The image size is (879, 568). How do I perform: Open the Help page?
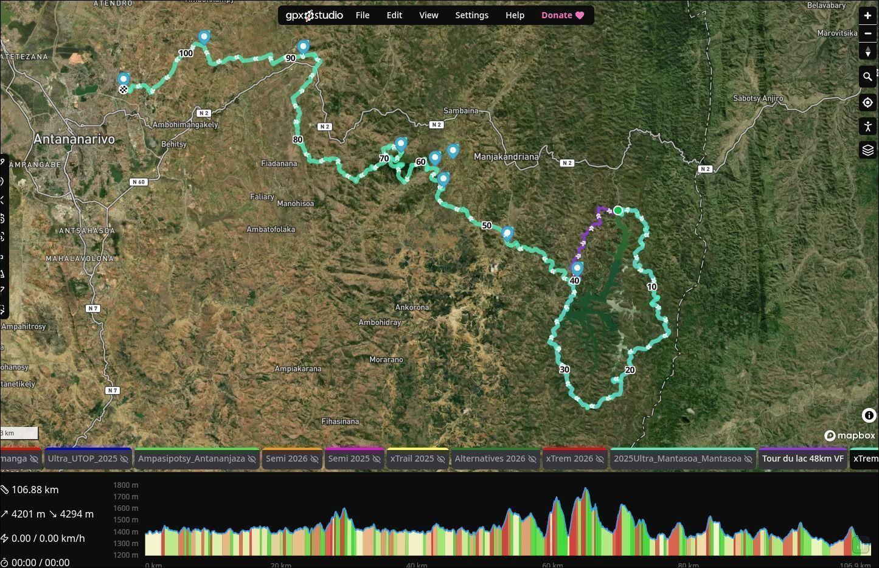pos(515,15)
